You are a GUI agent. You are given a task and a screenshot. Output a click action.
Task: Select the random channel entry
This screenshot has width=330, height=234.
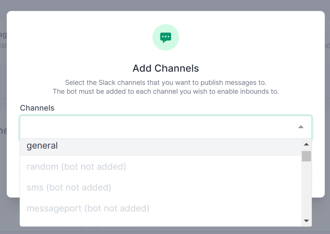coord(76,166)
